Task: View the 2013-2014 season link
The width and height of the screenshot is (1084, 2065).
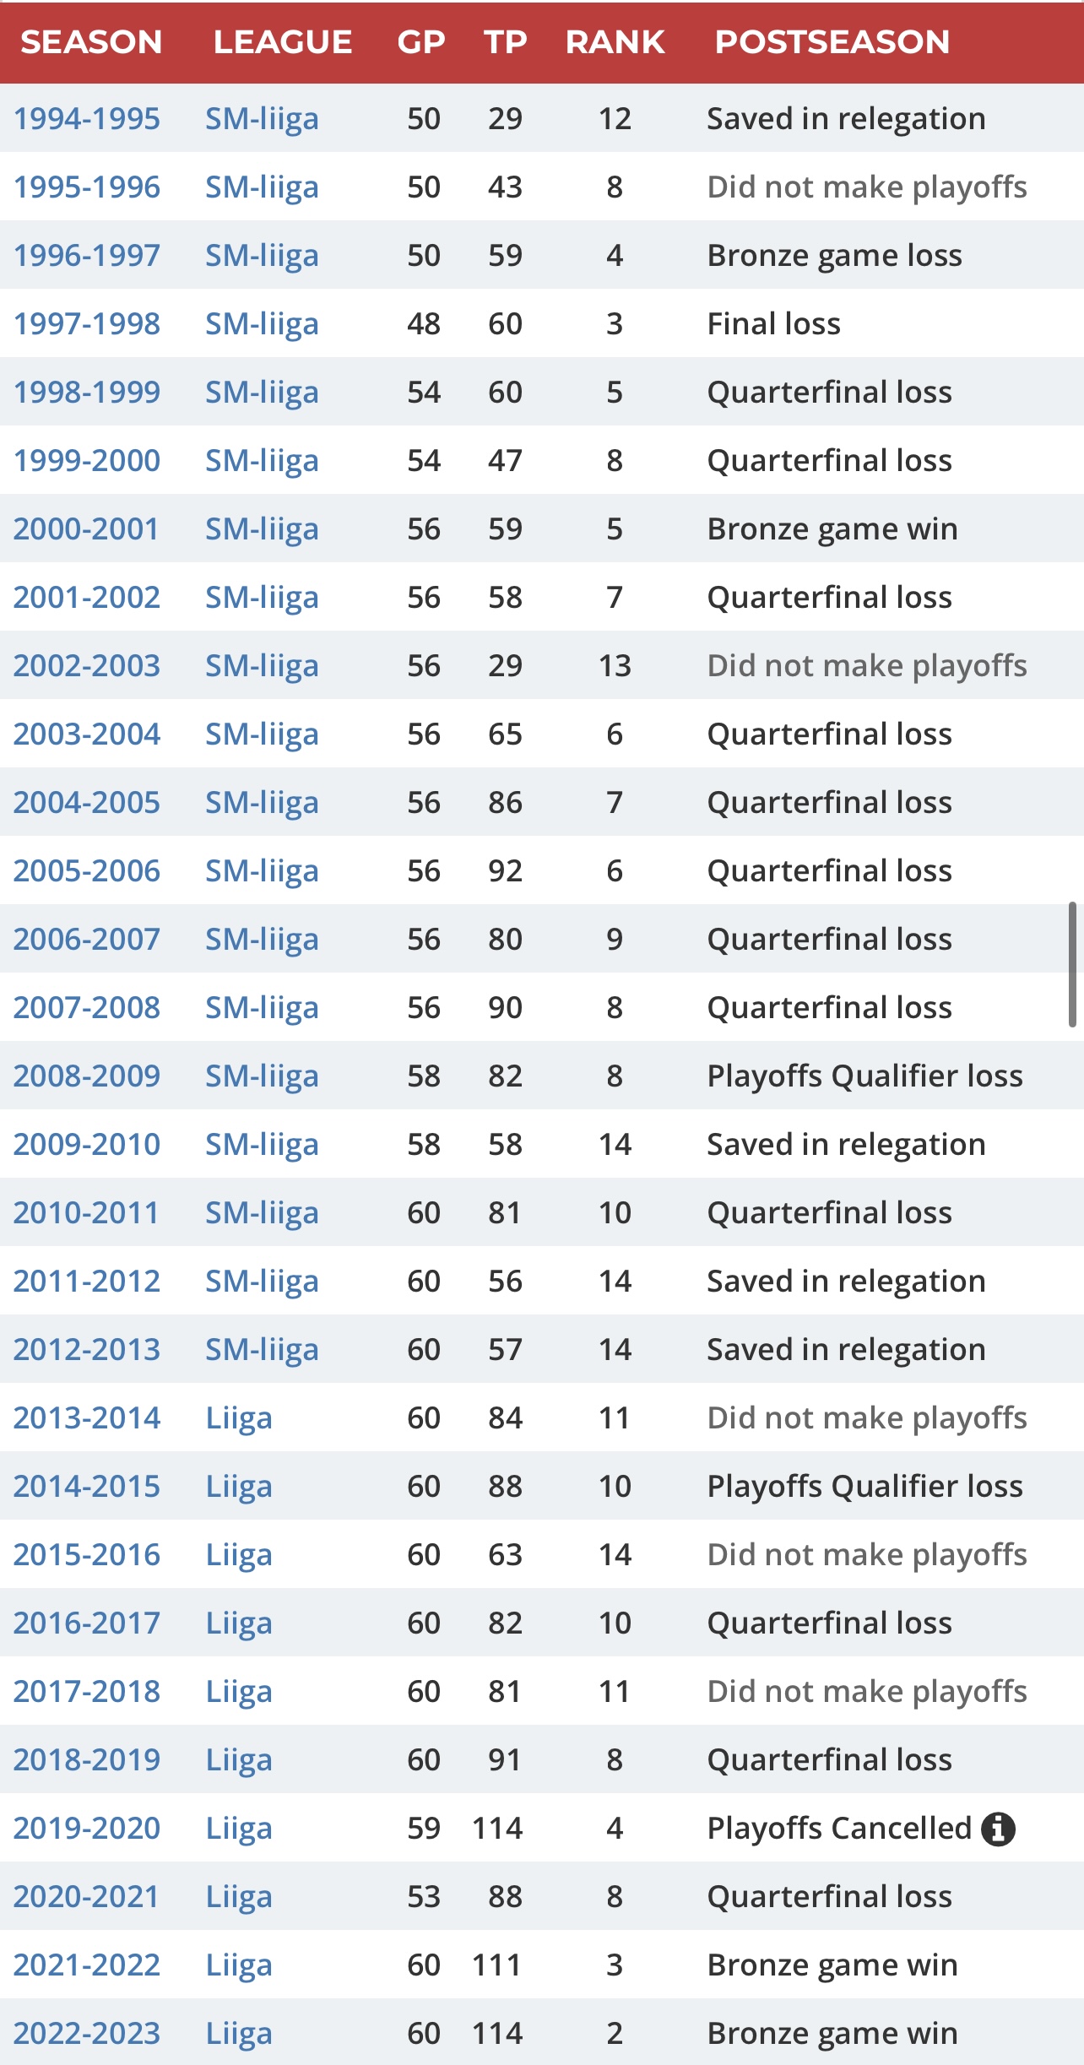Action: click(86, 1418)
